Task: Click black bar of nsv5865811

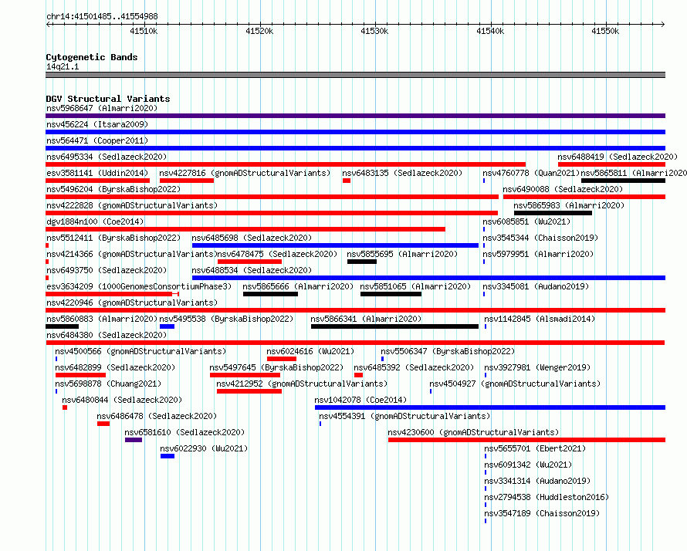Action: click(623, 181)
